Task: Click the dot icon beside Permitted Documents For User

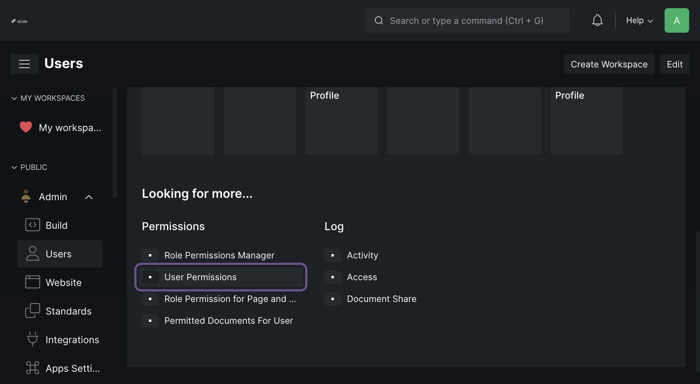Action: click(150, 321)
